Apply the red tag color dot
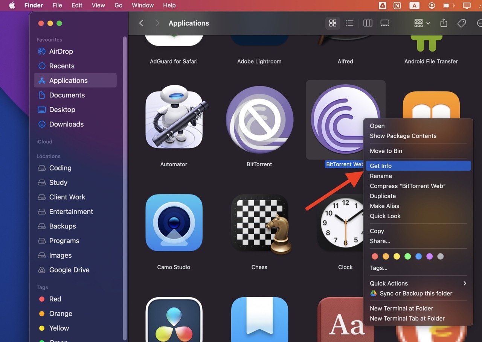 click(375, 256)
